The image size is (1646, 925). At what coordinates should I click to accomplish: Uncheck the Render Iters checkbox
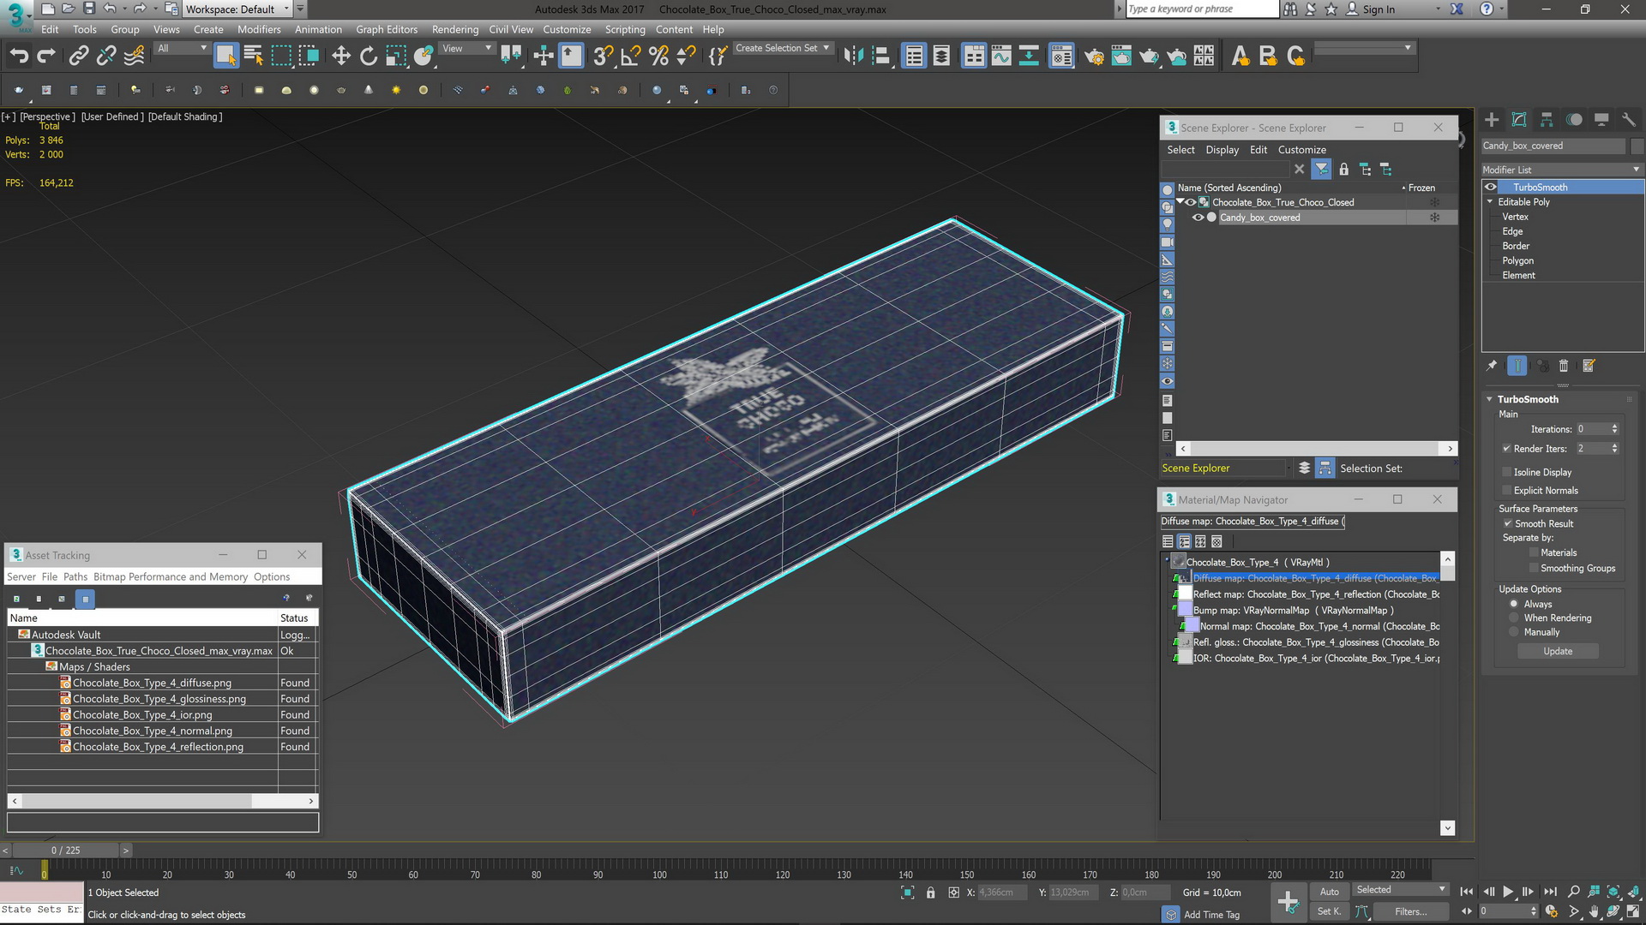1506,449
